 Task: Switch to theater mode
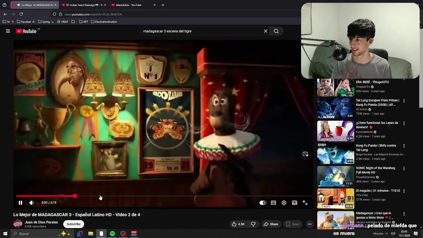tap(294, 203)
